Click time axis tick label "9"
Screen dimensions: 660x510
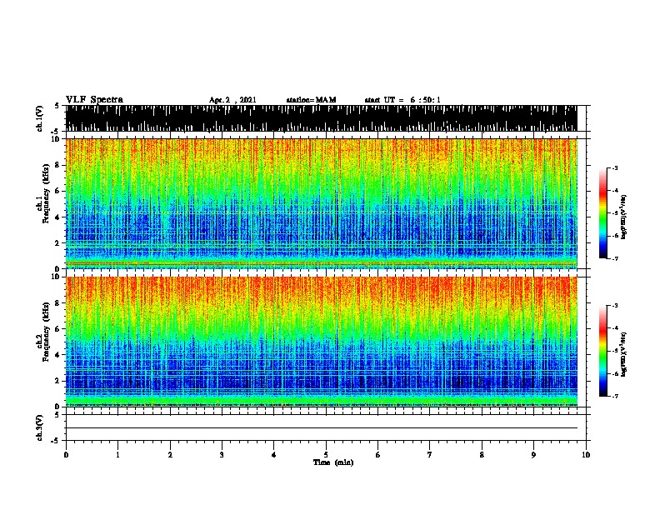click(x=533, y=455)
